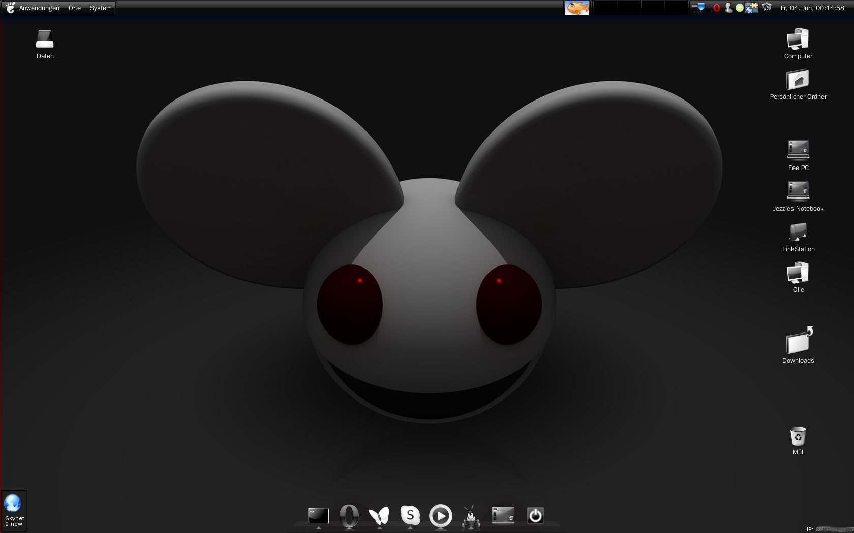This screenshot has width=854, height=533.
Task: Click the grey user figure tray icon
Action: [728, 8]
